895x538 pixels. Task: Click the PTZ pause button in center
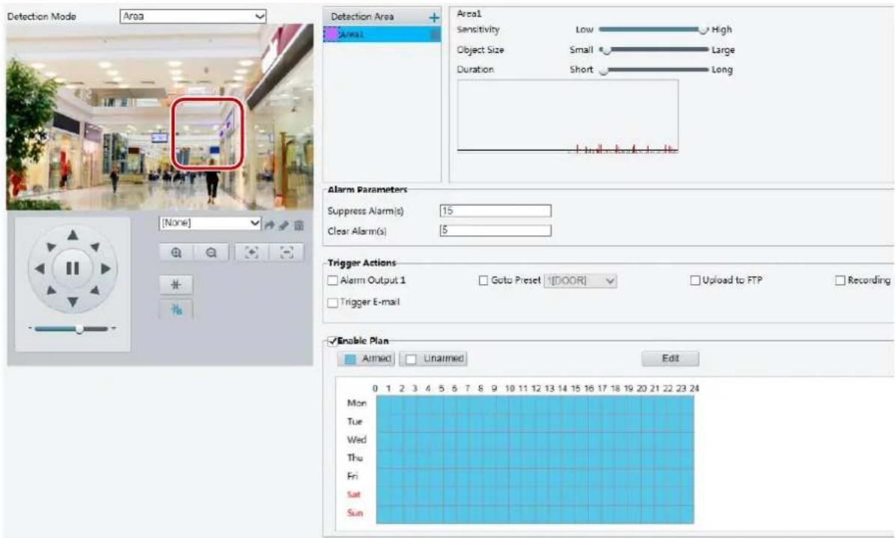pyautogui.click(x=73, y=268)
